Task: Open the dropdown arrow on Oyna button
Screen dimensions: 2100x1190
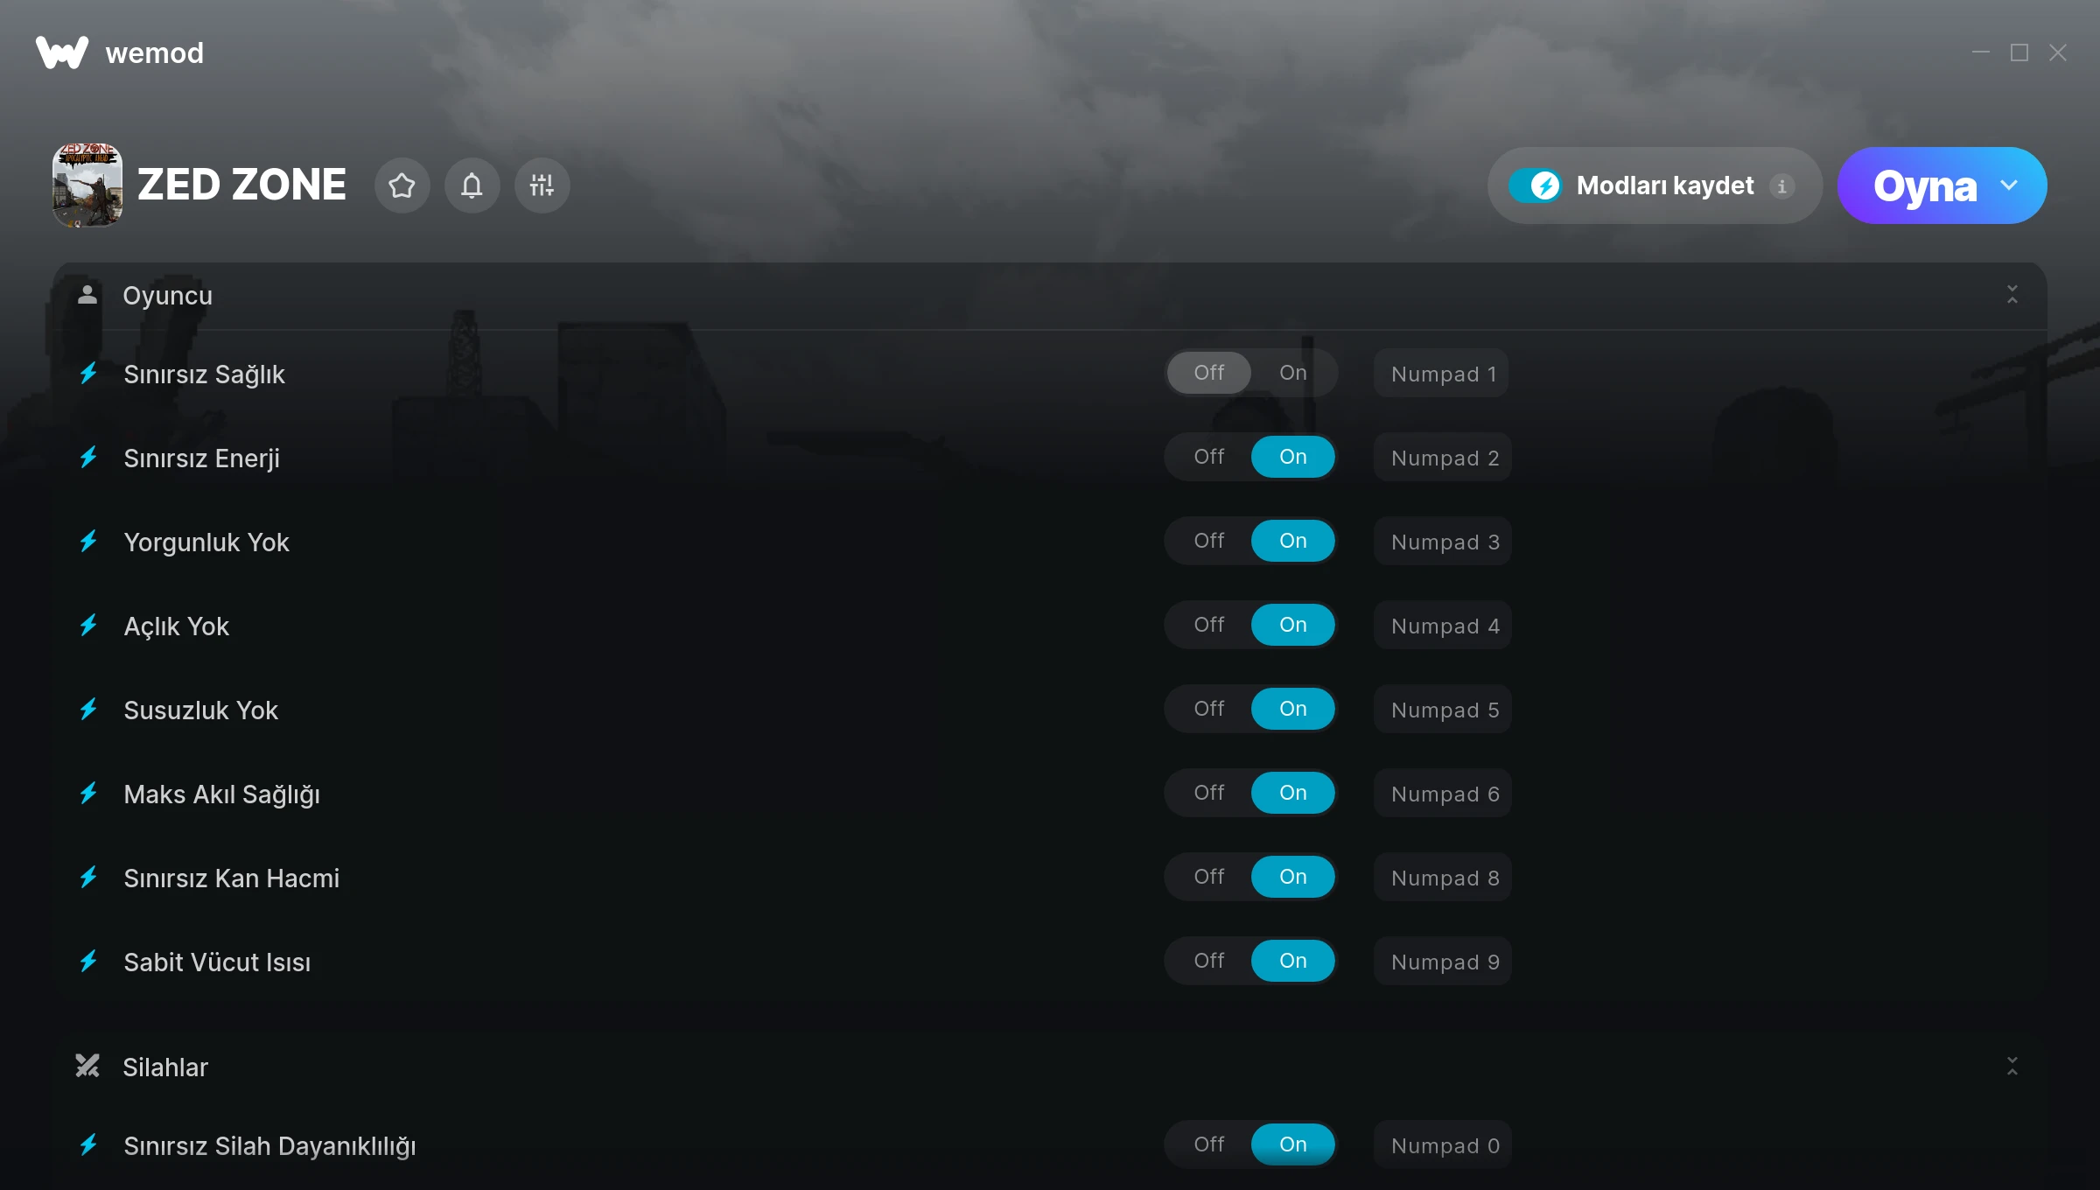Action: (2009, 185)
